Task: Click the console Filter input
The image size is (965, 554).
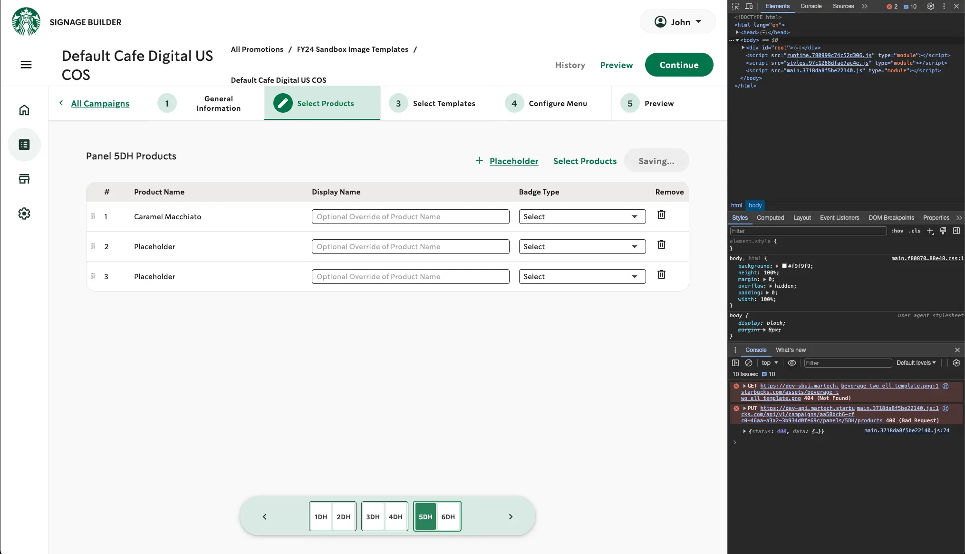Action: point(848,363)
